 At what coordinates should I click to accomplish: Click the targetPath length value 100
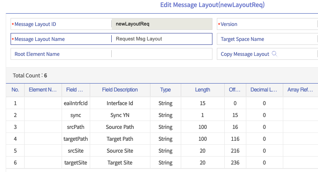pos(203,139)
